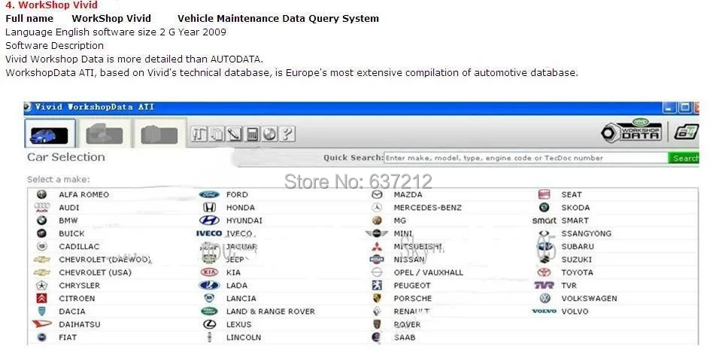Select FIAT make

pos(68,337)
